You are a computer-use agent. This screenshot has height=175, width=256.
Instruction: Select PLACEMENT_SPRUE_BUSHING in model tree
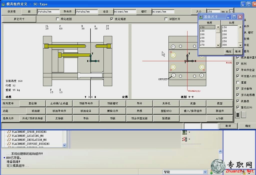(29, 132)
